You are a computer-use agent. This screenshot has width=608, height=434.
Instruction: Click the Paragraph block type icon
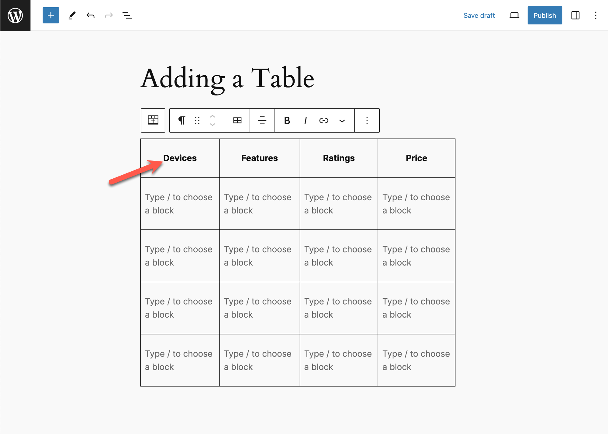[181, 120]
